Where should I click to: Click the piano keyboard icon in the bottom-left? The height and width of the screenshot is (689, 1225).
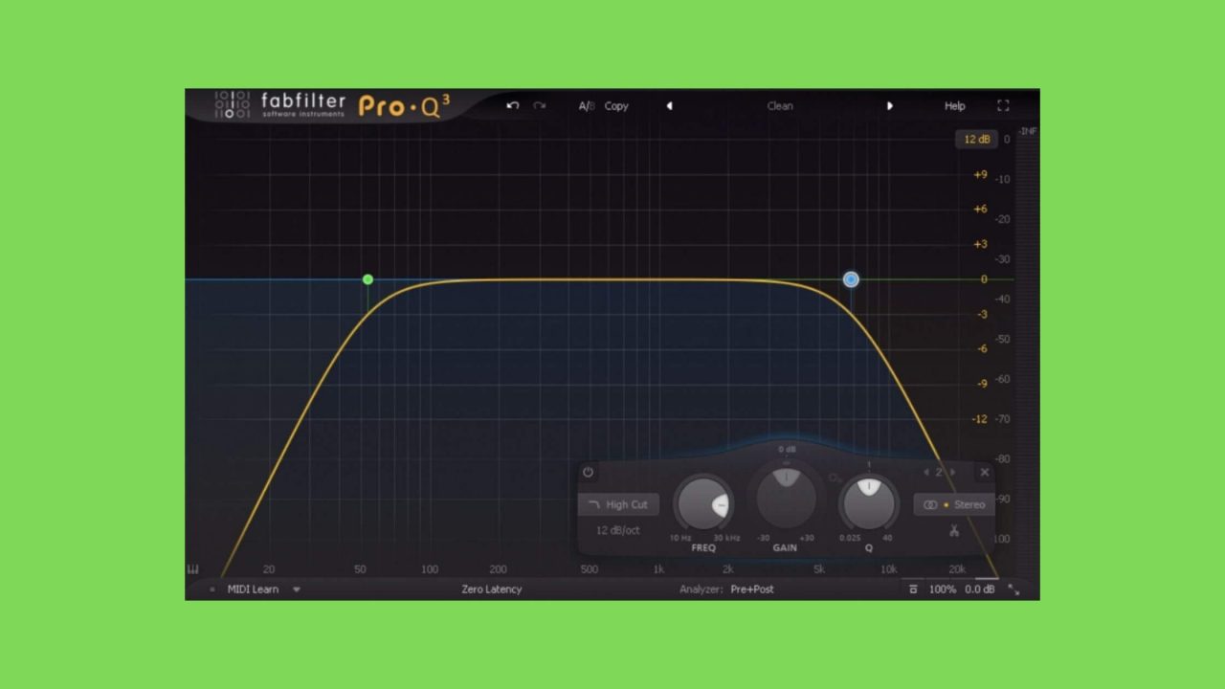coord(192,568)
